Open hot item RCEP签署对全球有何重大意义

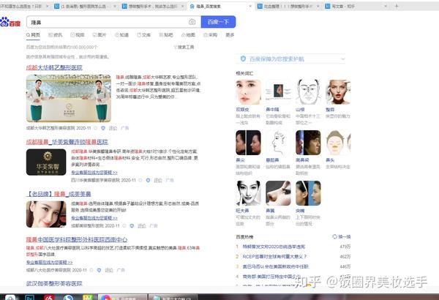[274, 257]
